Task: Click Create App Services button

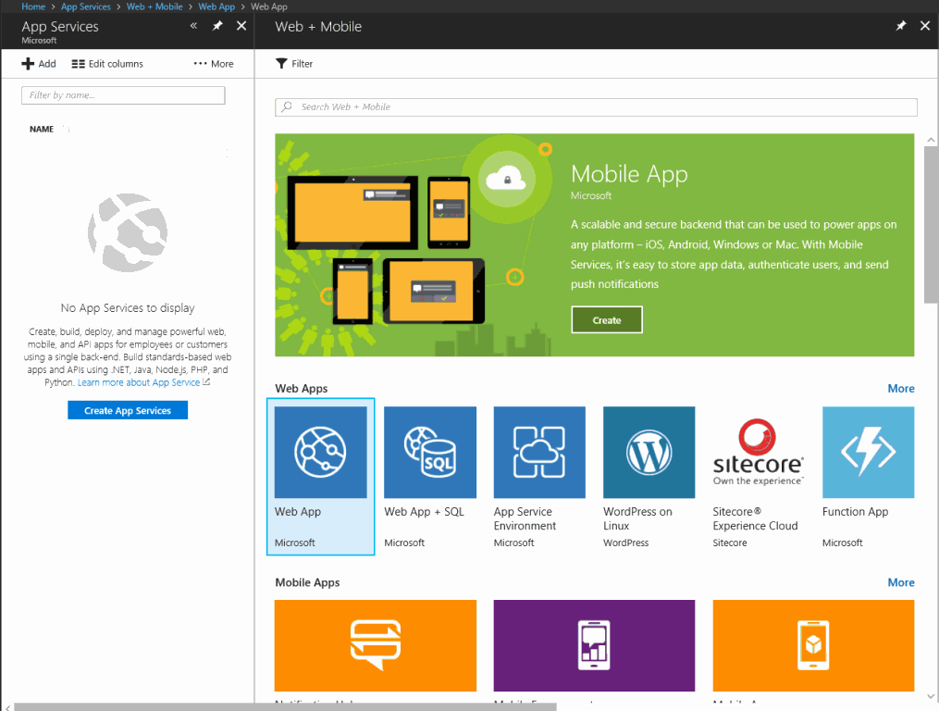Action: click(x=128, y=411)
